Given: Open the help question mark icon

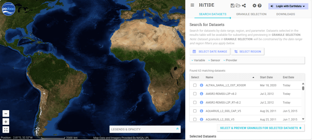Looking at the screenshot, I should [260, 6].
